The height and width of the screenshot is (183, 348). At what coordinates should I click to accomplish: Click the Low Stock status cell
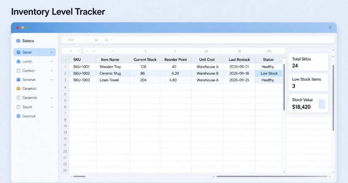(269, 73)
